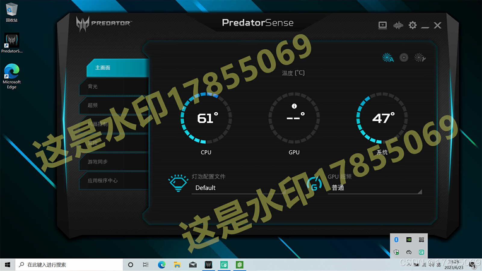Click the taskbar search box

pos(69,265)
